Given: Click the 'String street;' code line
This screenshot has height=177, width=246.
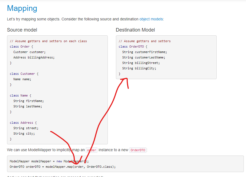Looking at the screenshot, I should click(x=26, y=128).
